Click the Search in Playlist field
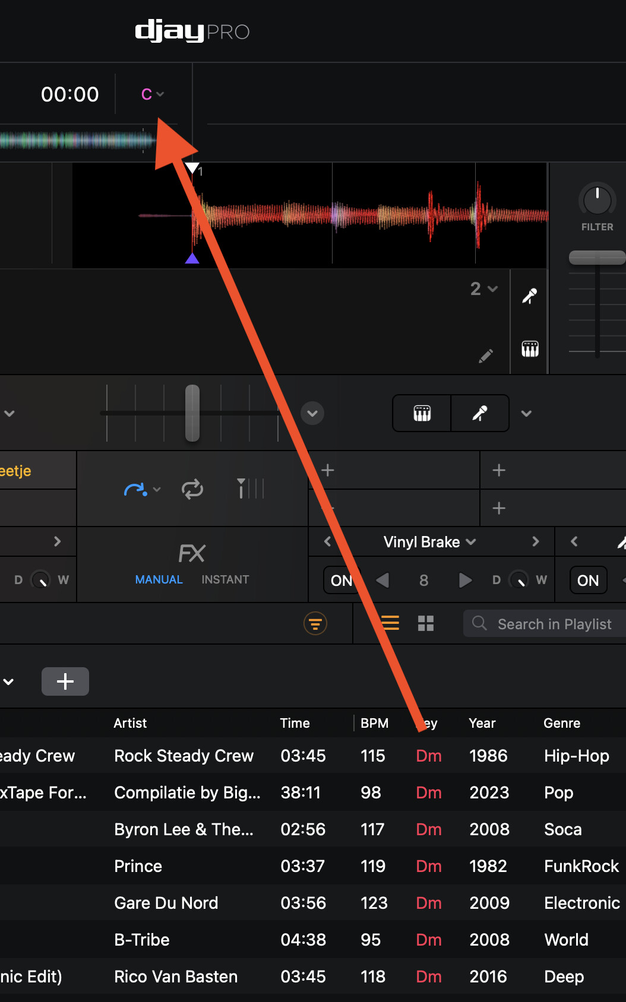The image size is (626, 1002). pyautogui.click(x=554, y=624)
